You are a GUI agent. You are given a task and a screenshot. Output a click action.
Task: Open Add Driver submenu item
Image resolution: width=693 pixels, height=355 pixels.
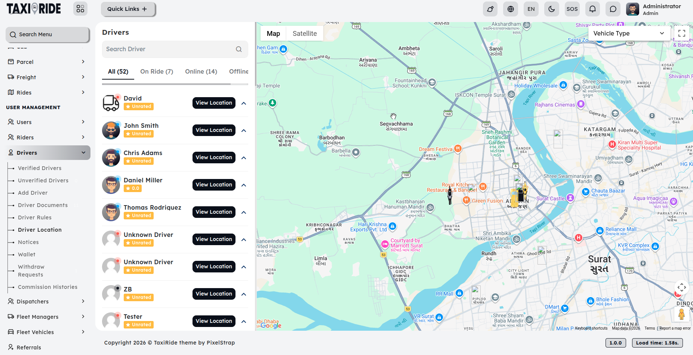click(x=33, y=193)
